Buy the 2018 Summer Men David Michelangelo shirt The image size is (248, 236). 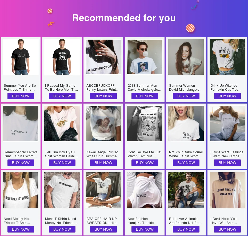click(145, 96)
